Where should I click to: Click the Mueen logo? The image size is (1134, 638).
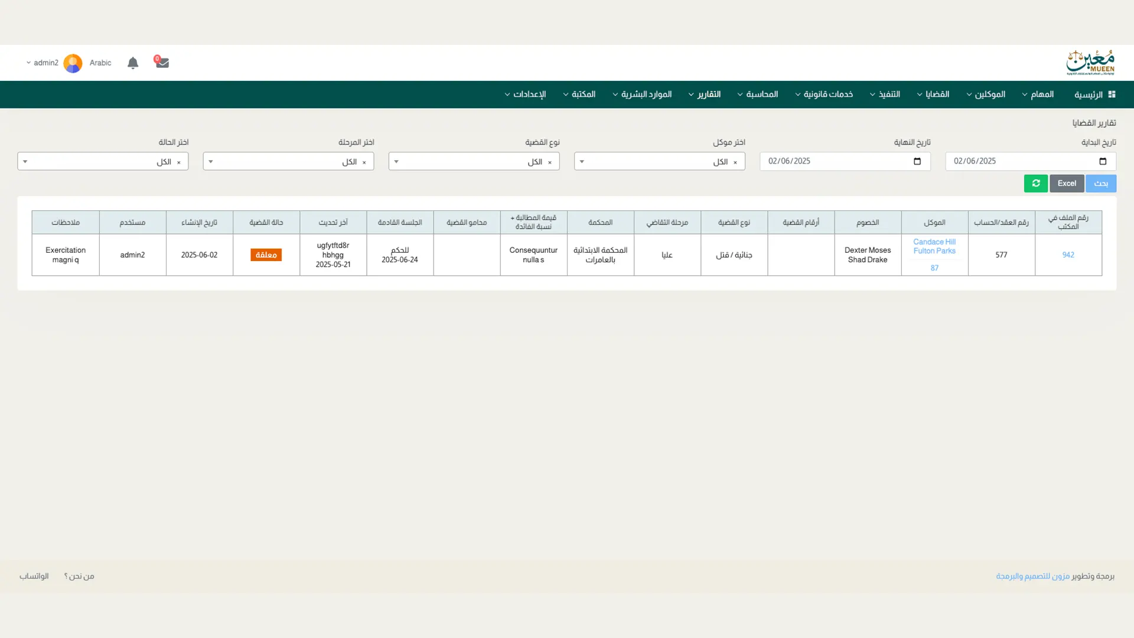1090,63
